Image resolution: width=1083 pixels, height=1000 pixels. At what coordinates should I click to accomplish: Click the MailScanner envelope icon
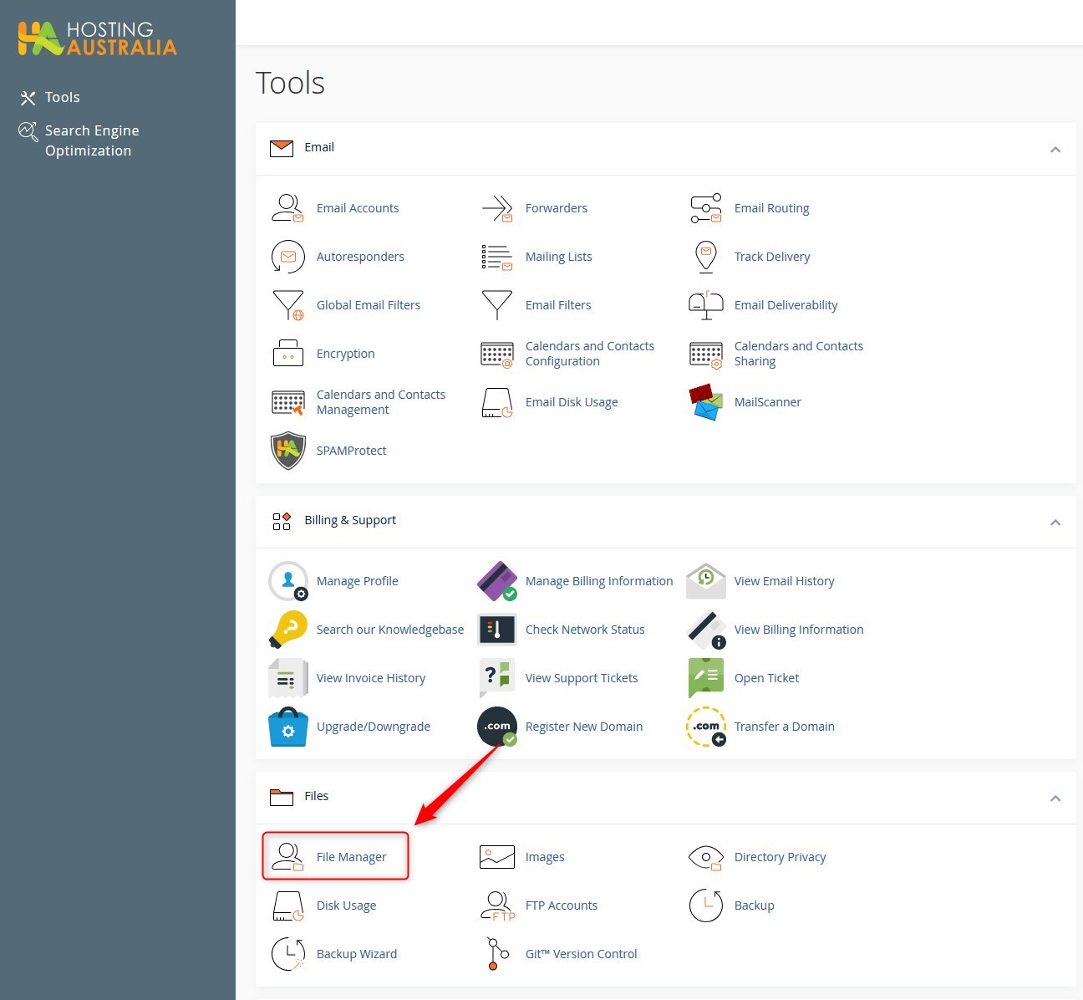(x=705, y=402)
